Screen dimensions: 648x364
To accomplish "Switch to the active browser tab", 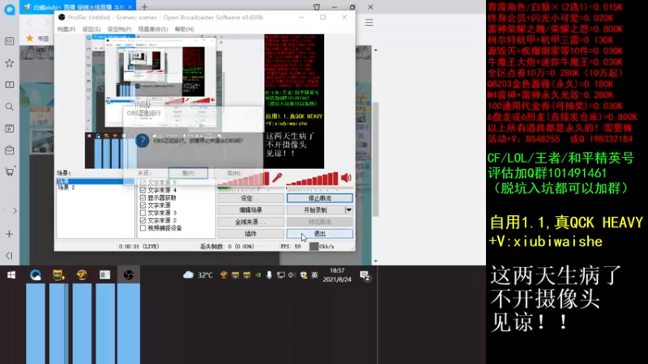I will point(78,7).
